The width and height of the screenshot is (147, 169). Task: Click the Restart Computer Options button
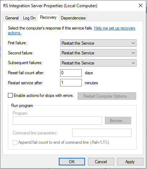[x=107, y=96]
